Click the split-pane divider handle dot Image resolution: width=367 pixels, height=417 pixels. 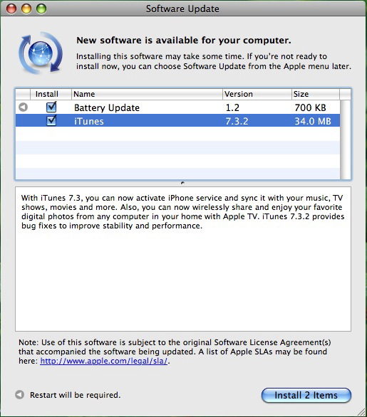pyautogui.click(x=182, y=183)
